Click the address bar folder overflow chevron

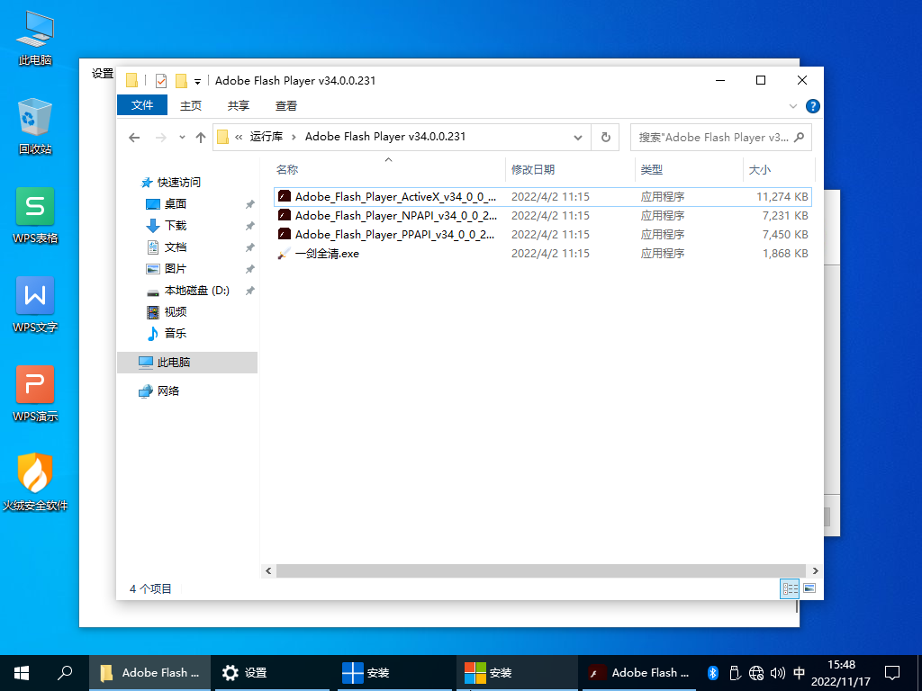click(239, 137)
